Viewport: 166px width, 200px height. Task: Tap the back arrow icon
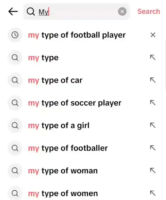[x=13, y=11]
